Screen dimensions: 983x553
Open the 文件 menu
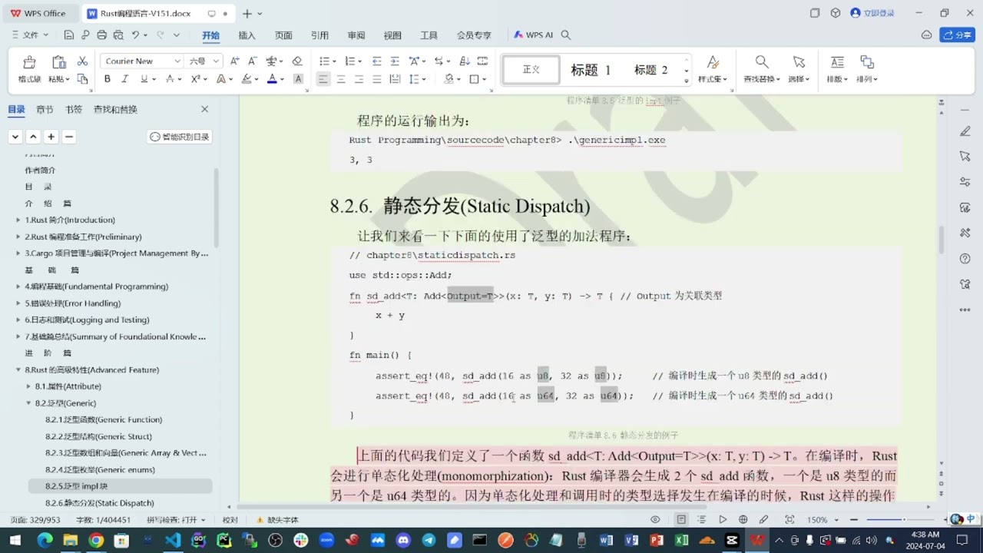(x=31, y=35)
